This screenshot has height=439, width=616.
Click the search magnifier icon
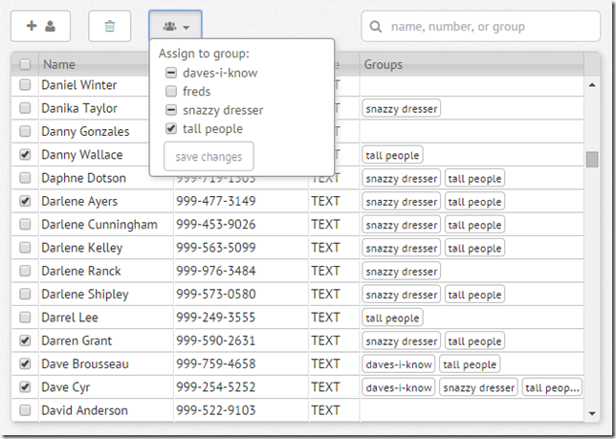coord(376,27)
